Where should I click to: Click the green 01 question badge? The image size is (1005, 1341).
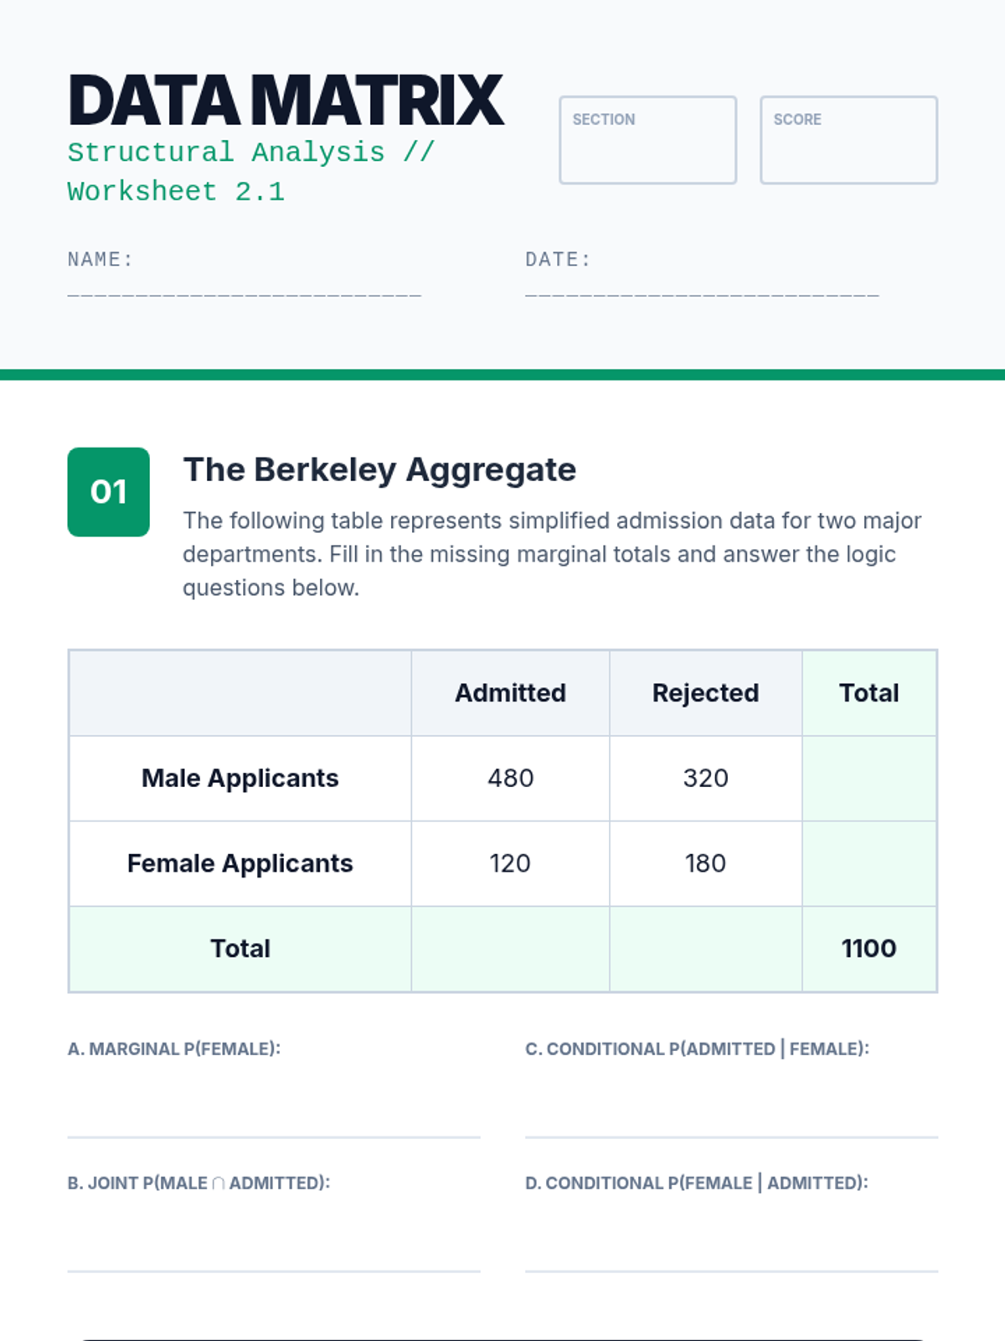click(109, 492)
